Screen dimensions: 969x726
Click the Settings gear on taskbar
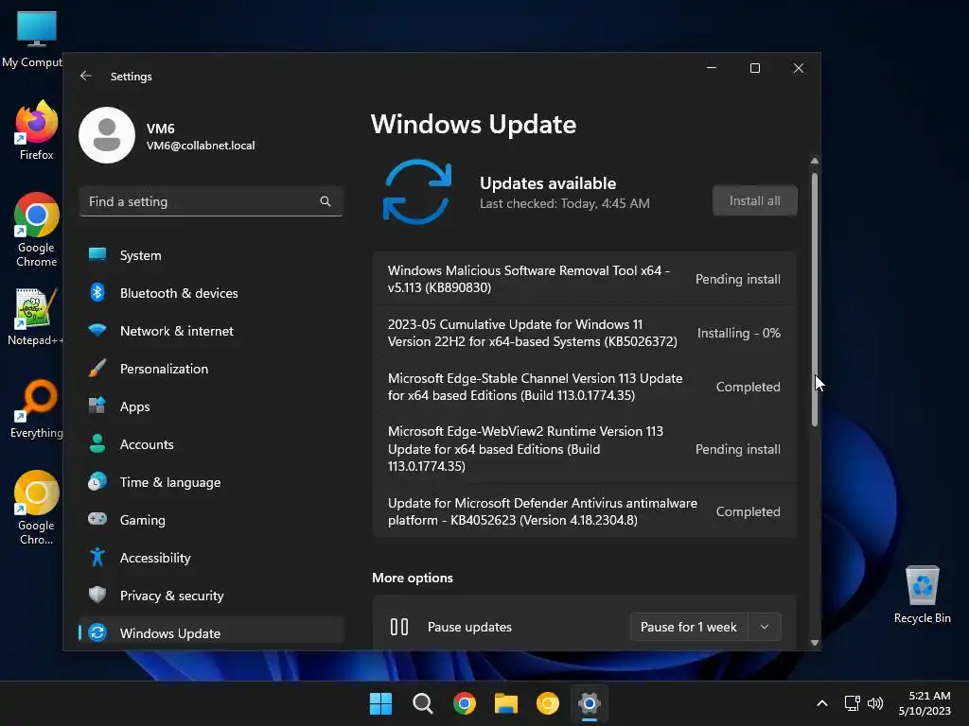(x=589, y=703)
